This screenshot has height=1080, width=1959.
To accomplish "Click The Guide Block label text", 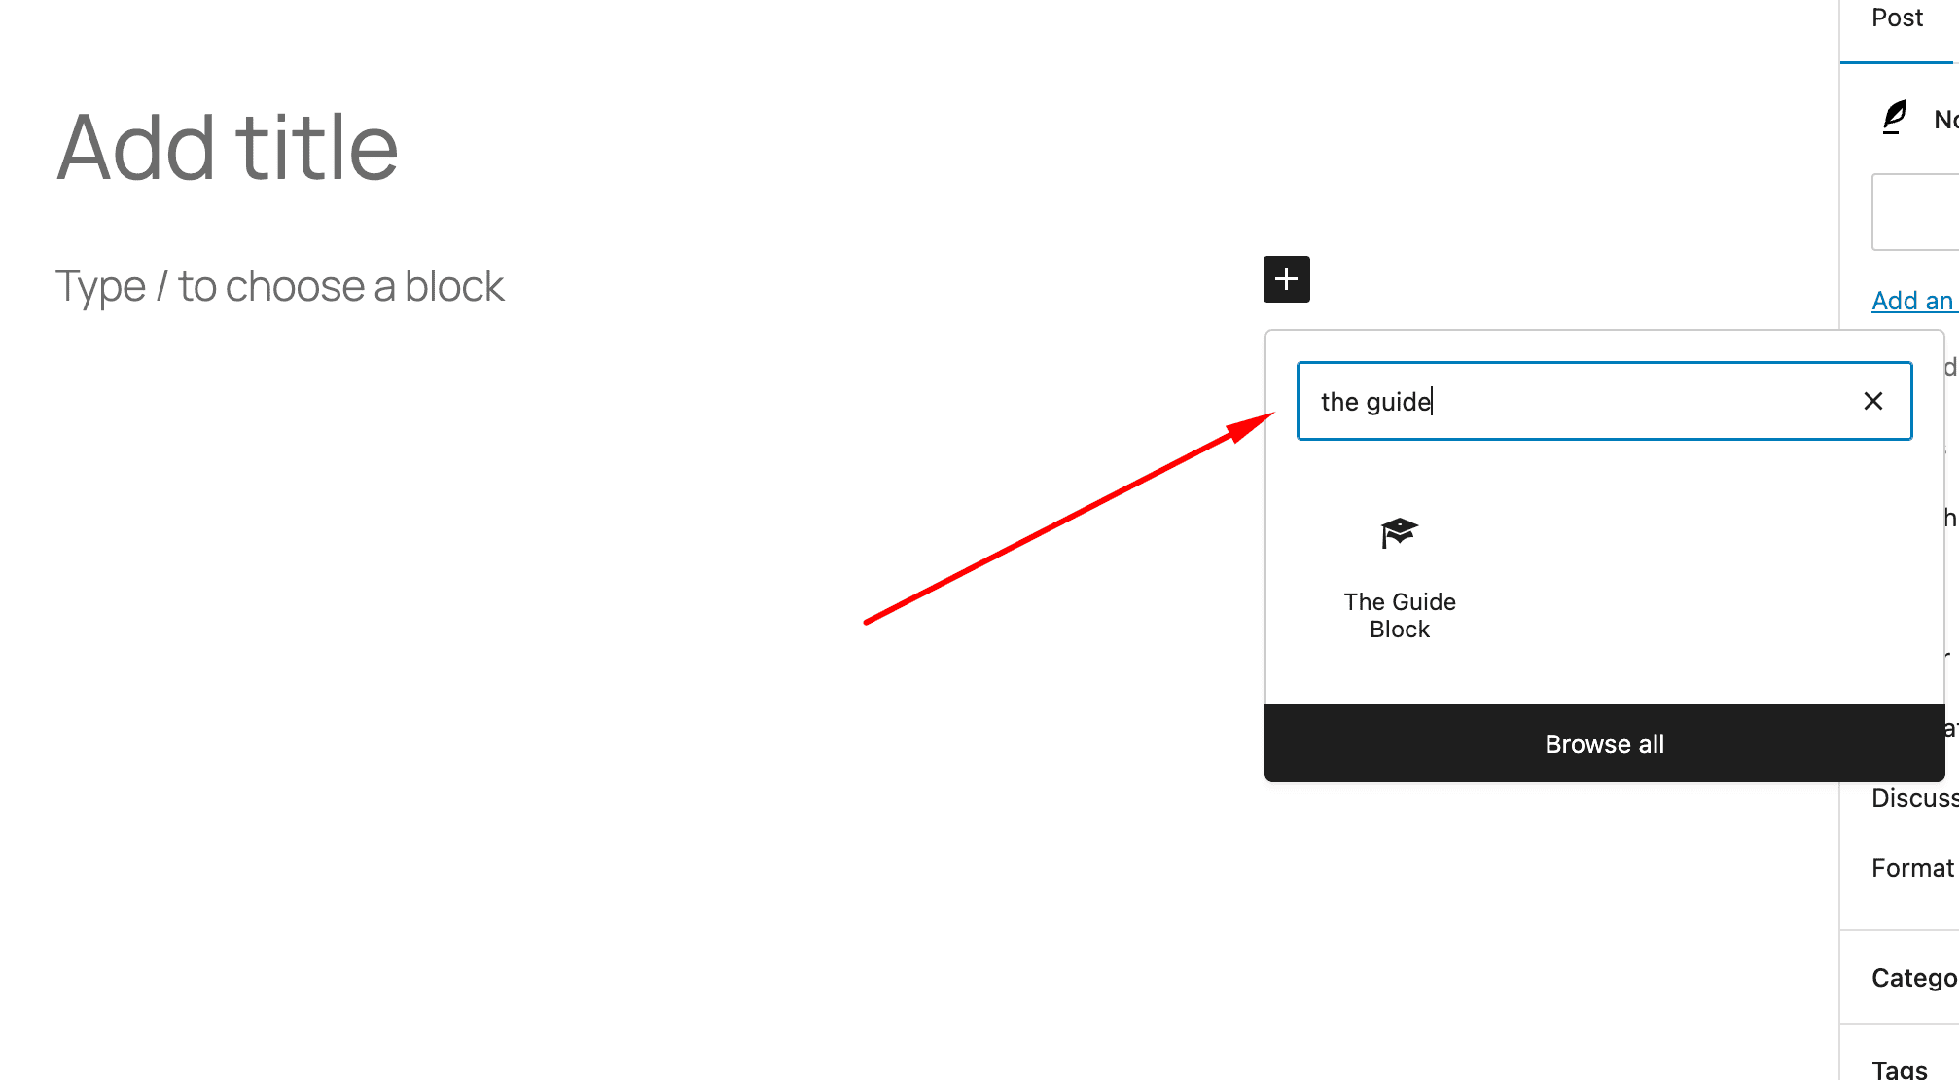I will click(x=1400, y=615).
